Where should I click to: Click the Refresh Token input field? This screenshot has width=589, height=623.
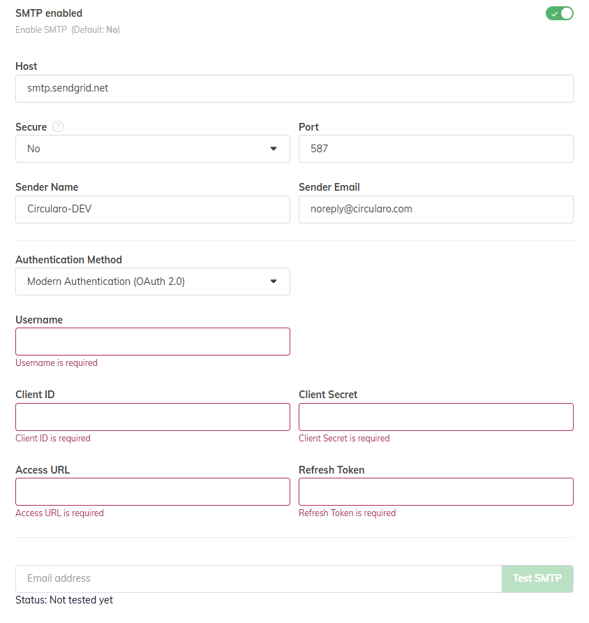[435, 492]
